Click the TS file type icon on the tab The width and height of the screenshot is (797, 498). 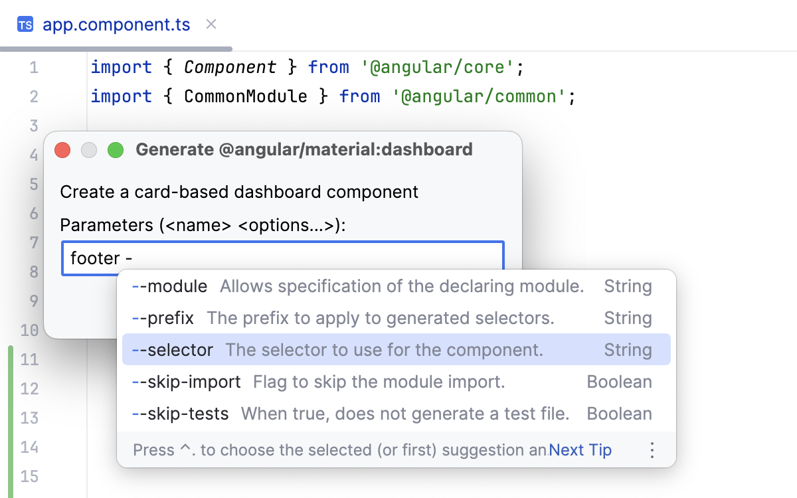25,25
